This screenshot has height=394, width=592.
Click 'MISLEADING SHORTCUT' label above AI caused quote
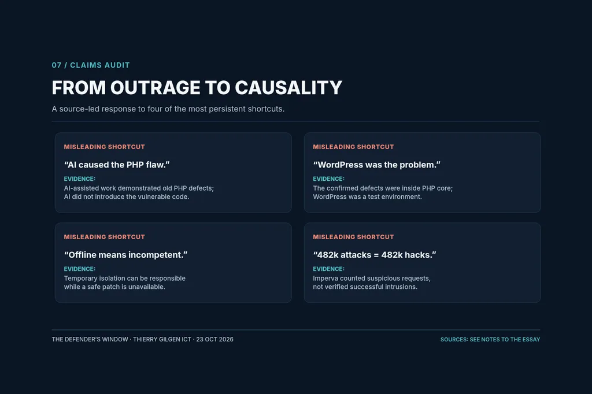coord(104,147)
